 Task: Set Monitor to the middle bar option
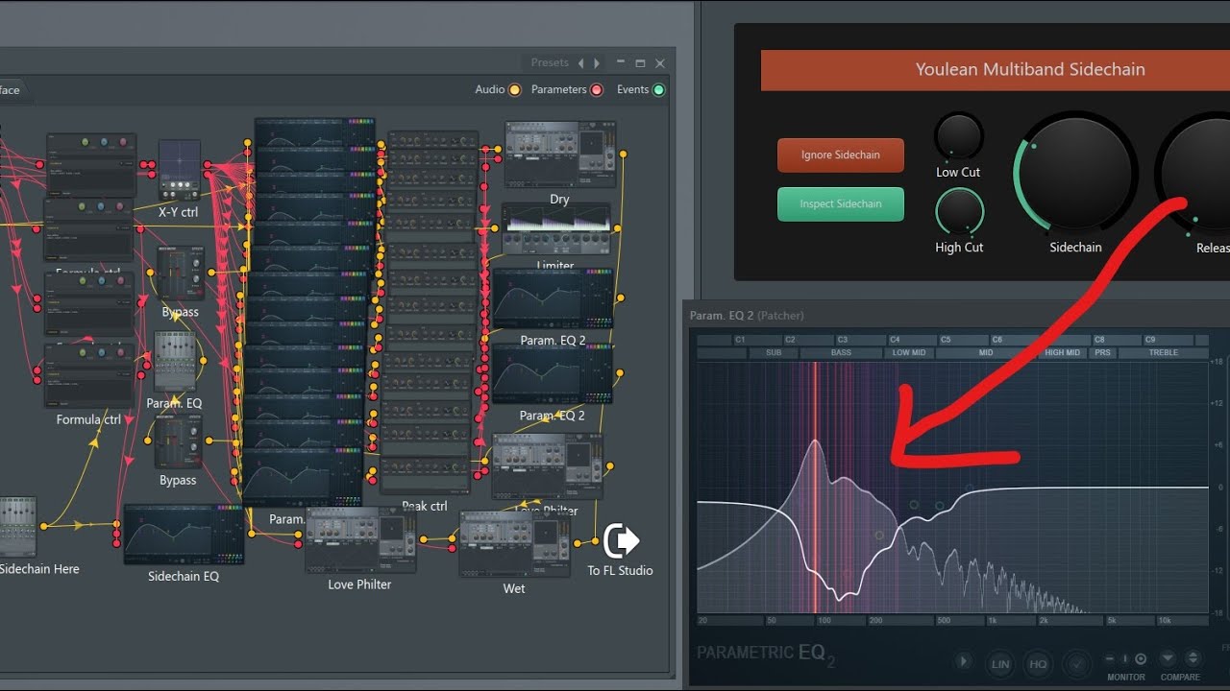1125,659
